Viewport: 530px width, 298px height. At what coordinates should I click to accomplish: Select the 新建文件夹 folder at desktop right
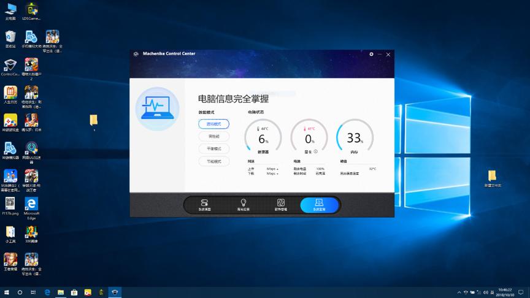tap(493, 178)
